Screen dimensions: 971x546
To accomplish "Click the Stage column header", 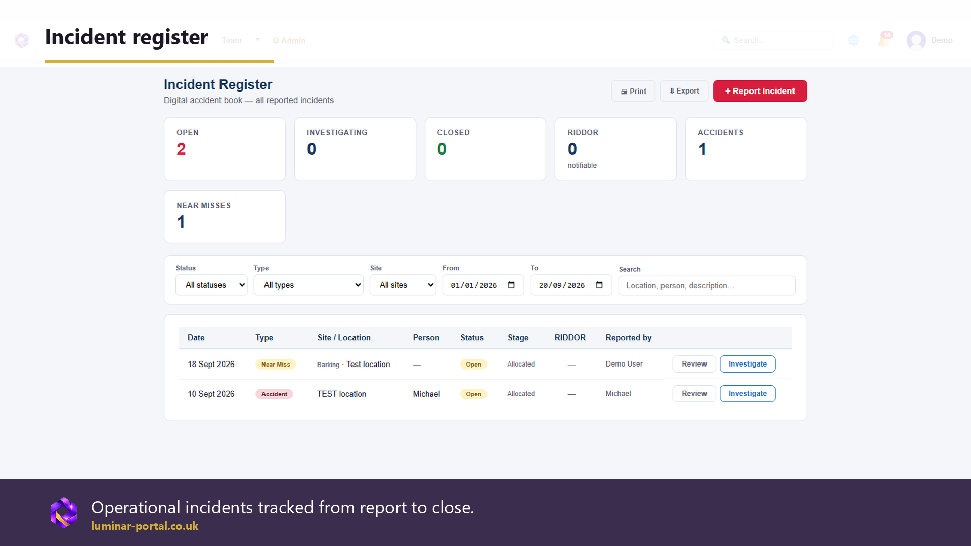I will click(x=518, y=338).
